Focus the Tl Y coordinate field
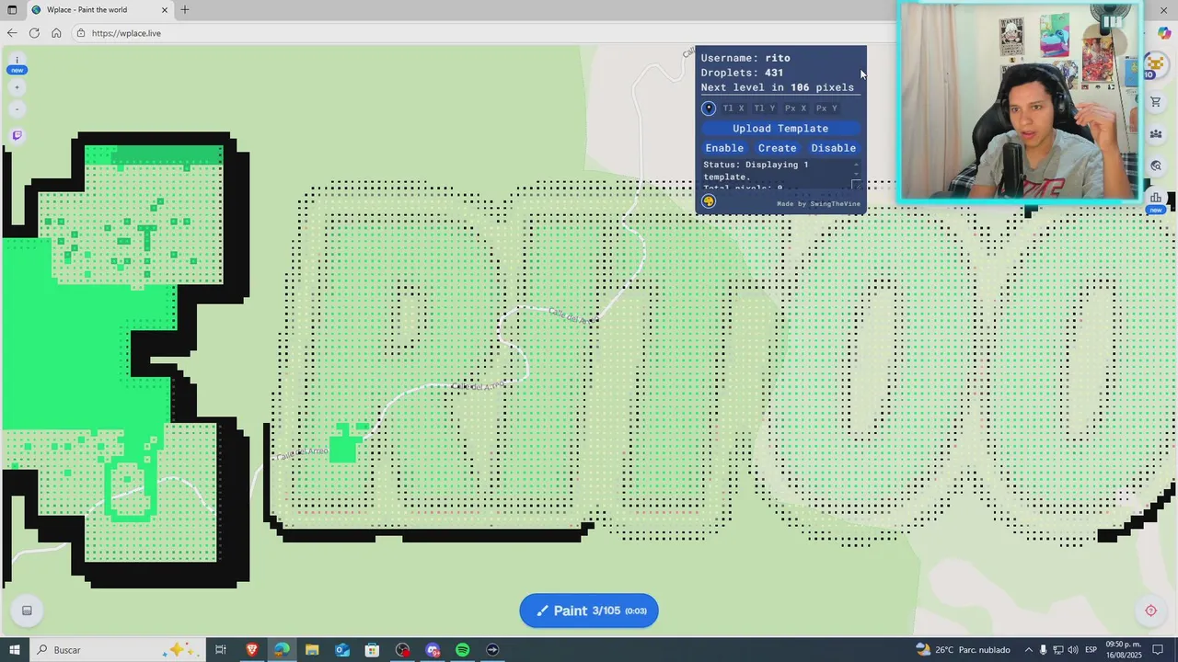This screenshot has height=662, width=1178. (765, 108)
